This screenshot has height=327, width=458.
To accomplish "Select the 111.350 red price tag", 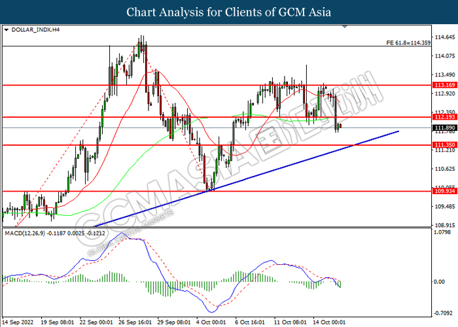I will [x=444, y=145].
